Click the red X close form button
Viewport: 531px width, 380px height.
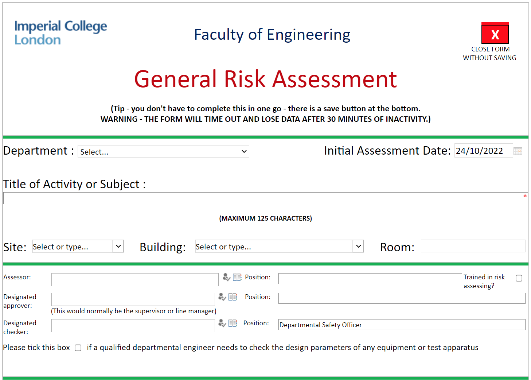(495, 34)
